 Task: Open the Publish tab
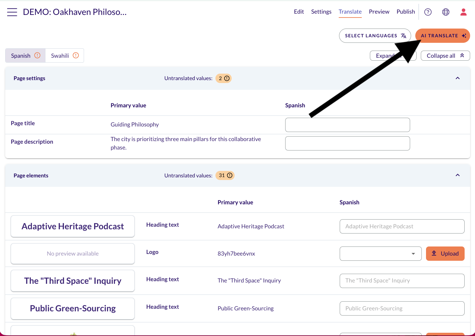406,12
